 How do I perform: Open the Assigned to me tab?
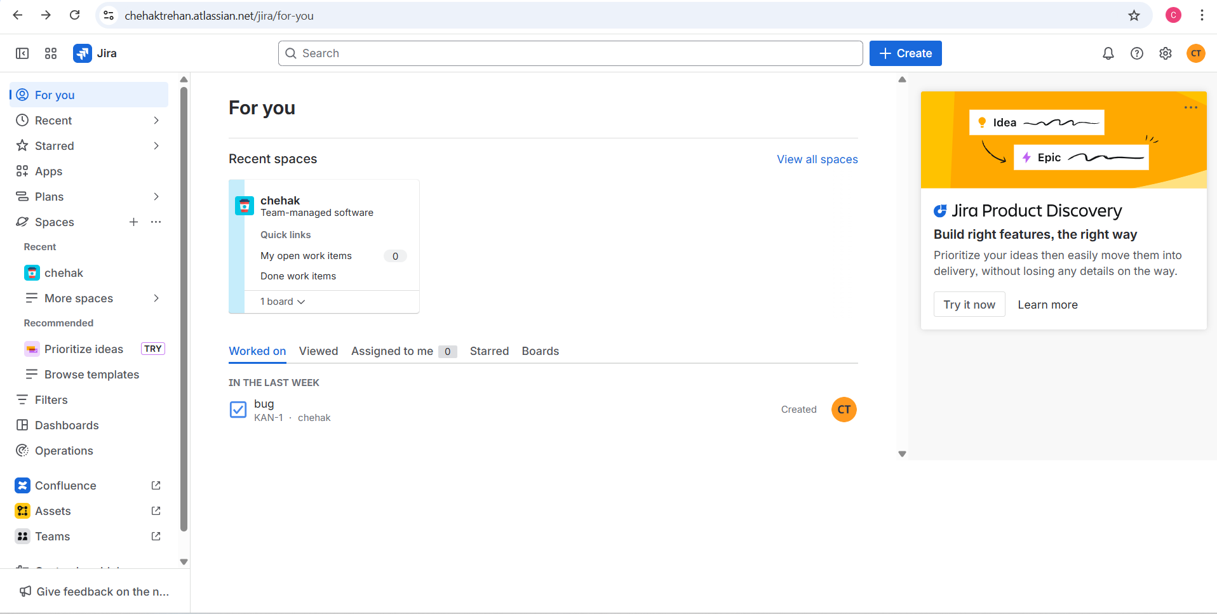pos(404,351)
